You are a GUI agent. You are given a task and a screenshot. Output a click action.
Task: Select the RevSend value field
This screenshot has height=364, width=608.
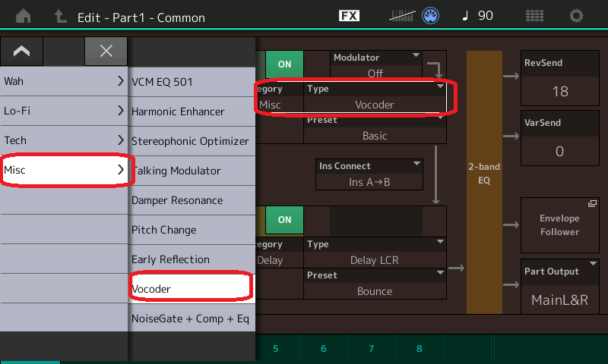(559, 84)
